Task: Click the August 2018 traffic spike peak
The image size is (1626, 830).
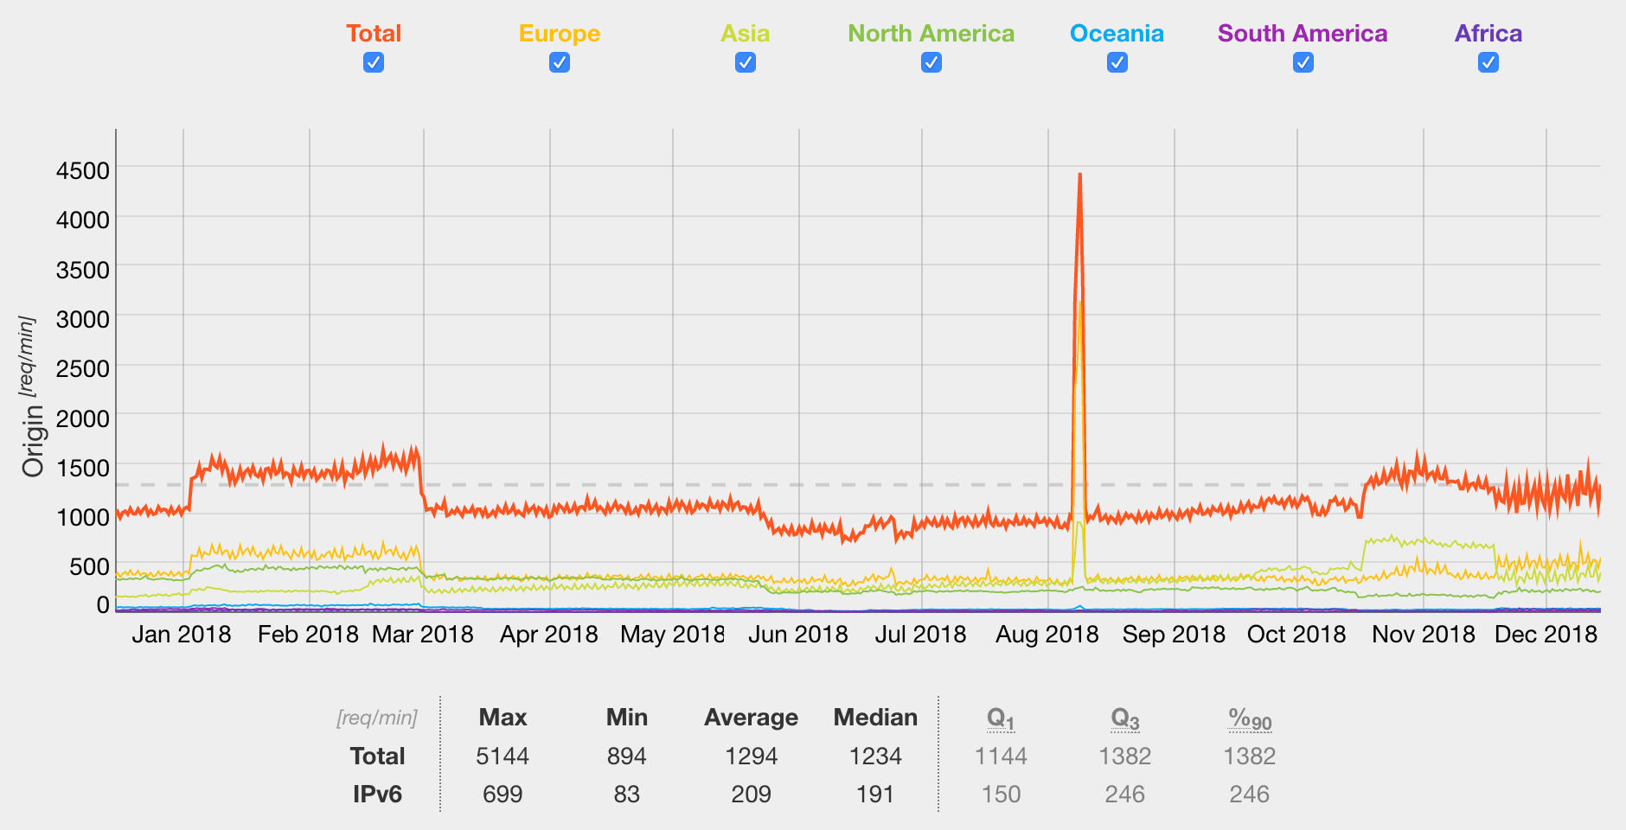Action: click(x=1079, y=176)
